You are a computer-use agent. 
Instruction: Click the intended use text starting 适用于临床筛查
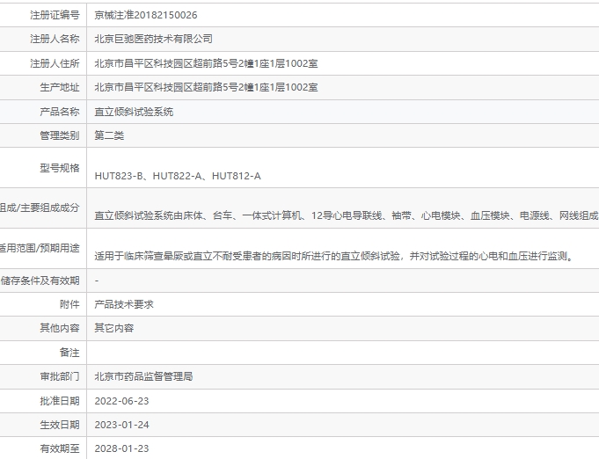point(334,256)
